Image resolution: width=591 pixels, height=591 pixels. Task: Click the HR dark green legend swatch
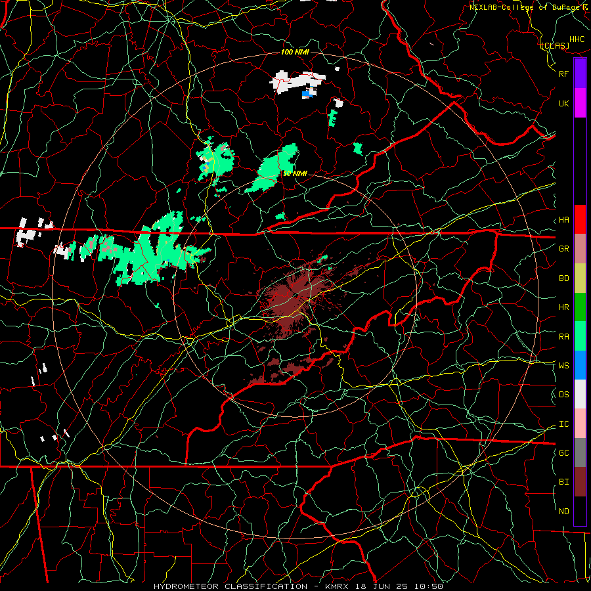click(x=580, y=307)
